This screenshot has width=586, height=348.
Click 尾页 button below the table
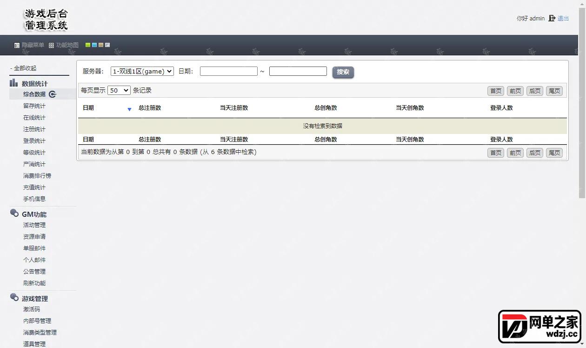pyautogui.click(x=554, y=153)
